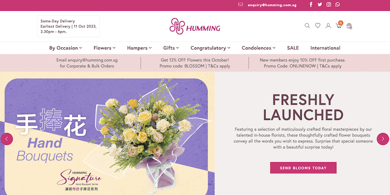390x195 pixels.
Task: Open the Instagram social icon
Action: click(329, 4)
